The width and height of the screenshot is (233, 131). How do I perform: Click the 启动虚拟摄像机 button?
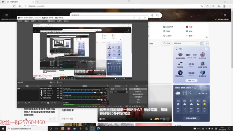pyautogui.click(x=138, y=94)
